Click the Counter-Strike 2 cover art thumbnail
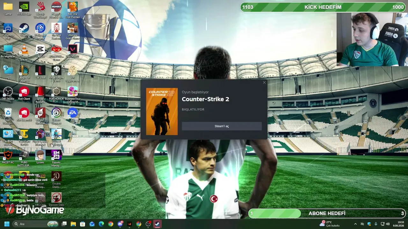The image size is (408, 229). 162,112
